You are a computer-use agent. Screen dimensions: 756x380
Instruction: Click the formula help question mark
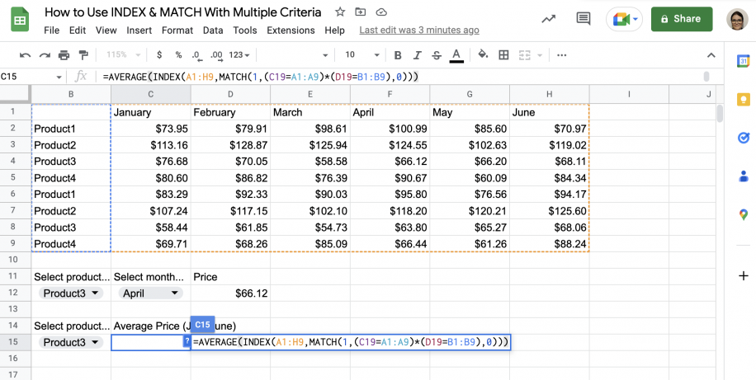[187, 341]
